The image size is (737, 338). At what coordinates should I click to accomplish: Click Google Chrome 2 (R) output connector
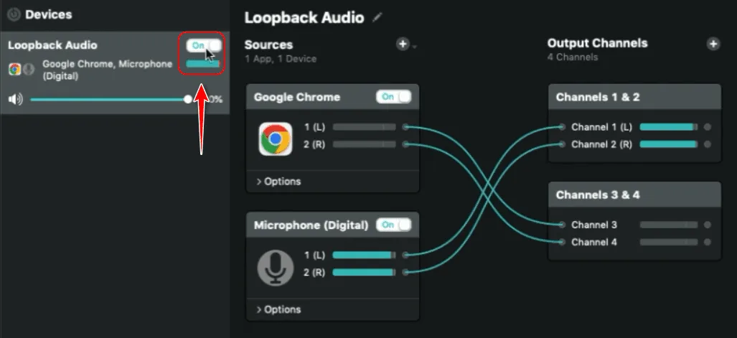tap(405, 144)
